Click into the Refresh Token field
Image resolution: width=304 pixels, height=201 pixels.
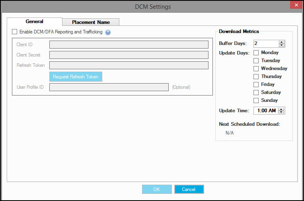129,65
